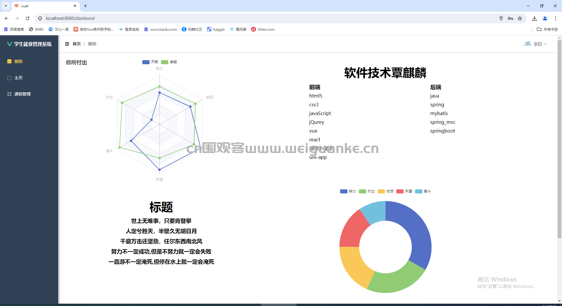Screen dimensions: 562x306
Task: Click the browser forward arrow
Action: (x=17, y=18)
